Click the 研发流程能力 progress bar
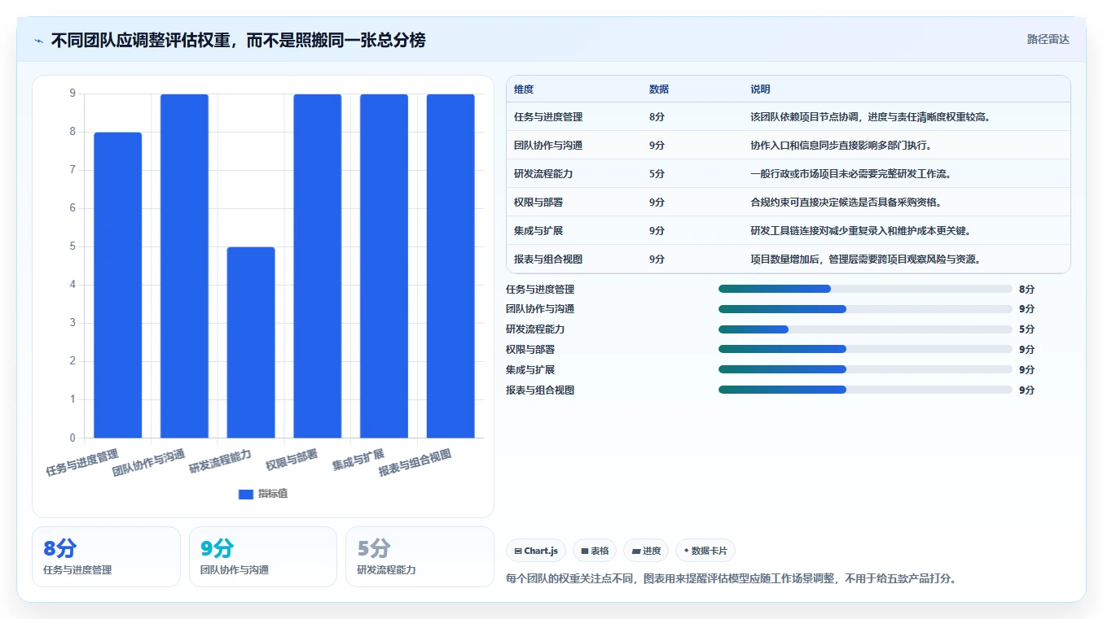 coord(865,329)
